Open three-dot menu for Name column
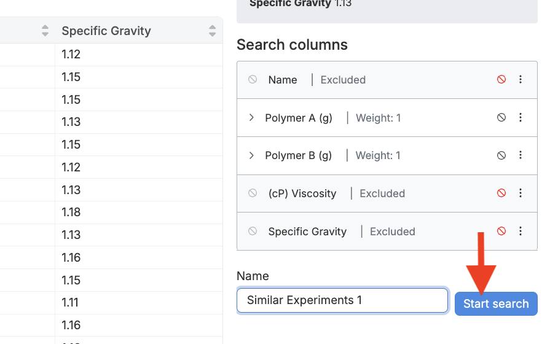This screenshot has width=558, height=344. point(521,80)
